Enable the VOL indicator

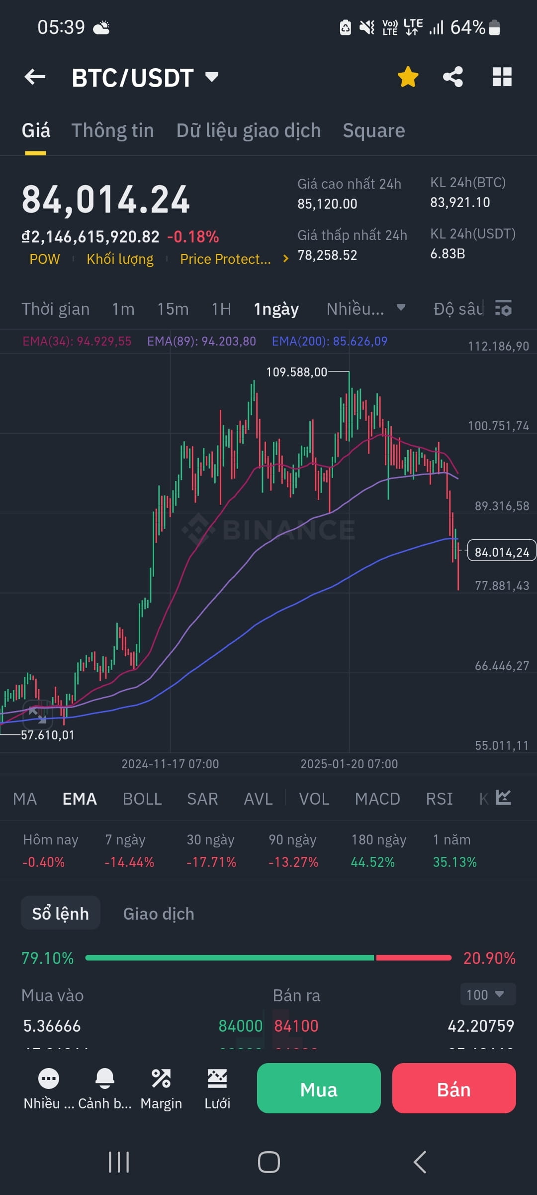click(x=314, y=799)
